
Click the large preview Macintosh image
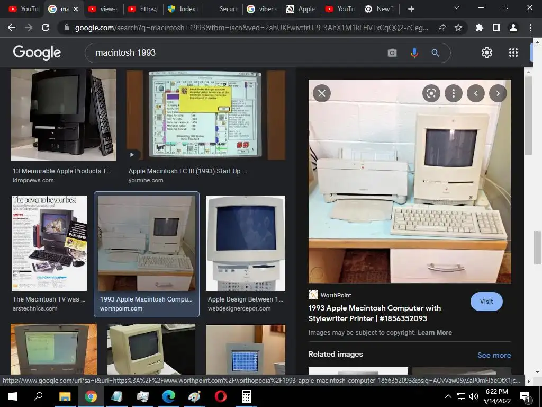[x=410, y=182]
